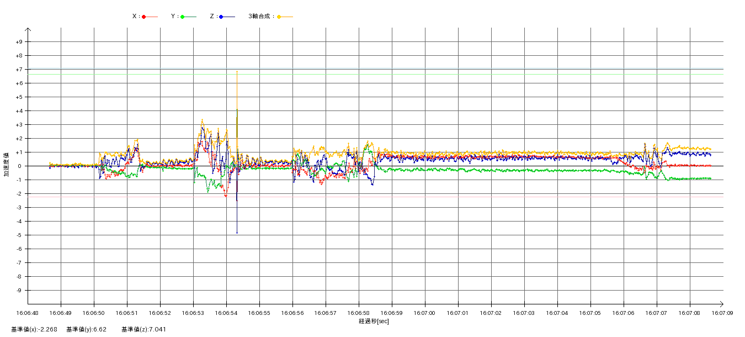Toggle the X series legend label

136,17
